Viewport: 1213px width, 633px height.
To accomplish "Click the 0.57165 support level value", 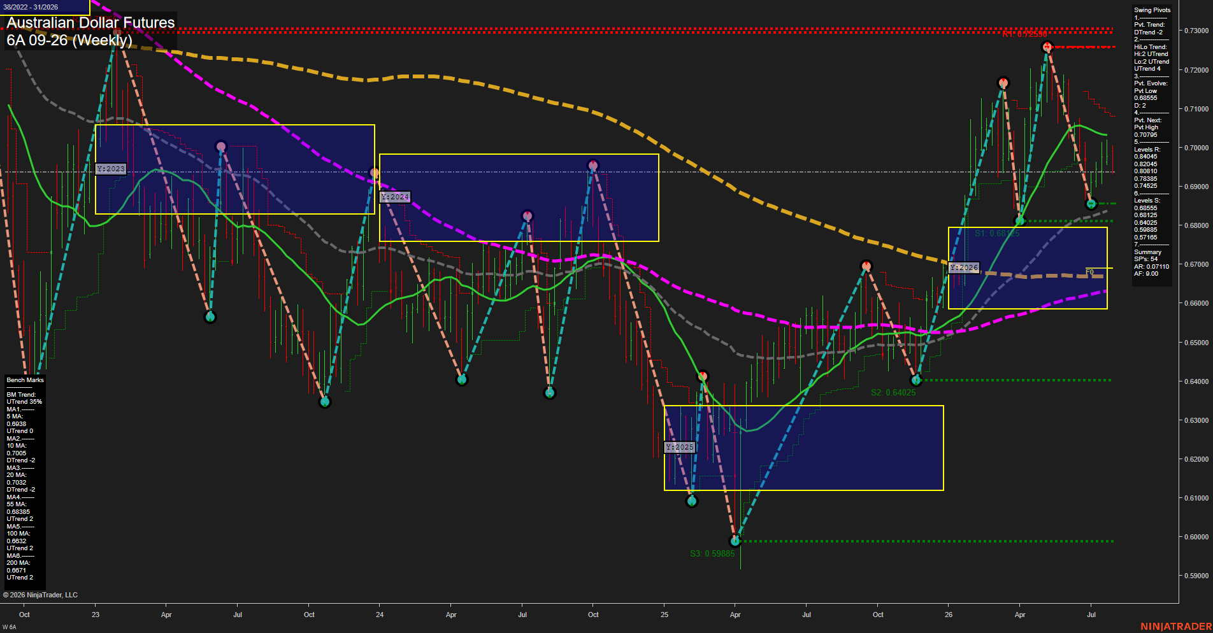I will (x=1145, y=238).
